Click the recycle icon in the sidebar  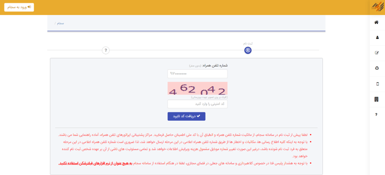tap(377, 68)
